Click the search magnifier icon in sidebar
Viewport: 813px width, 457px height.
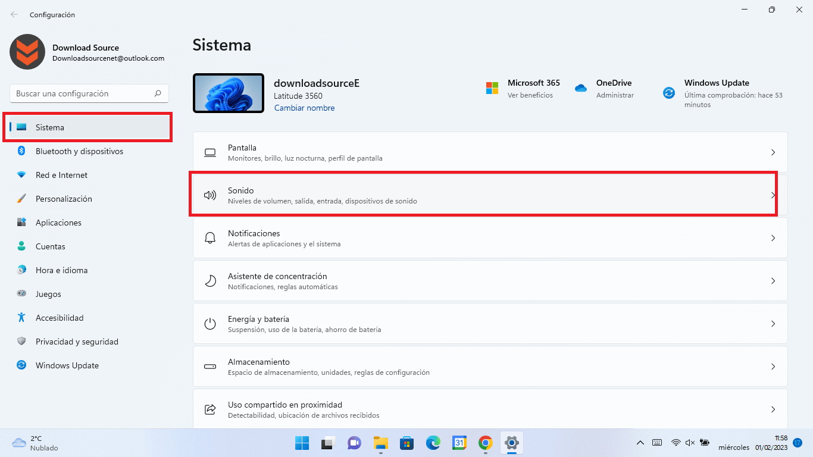click(158, 93)
